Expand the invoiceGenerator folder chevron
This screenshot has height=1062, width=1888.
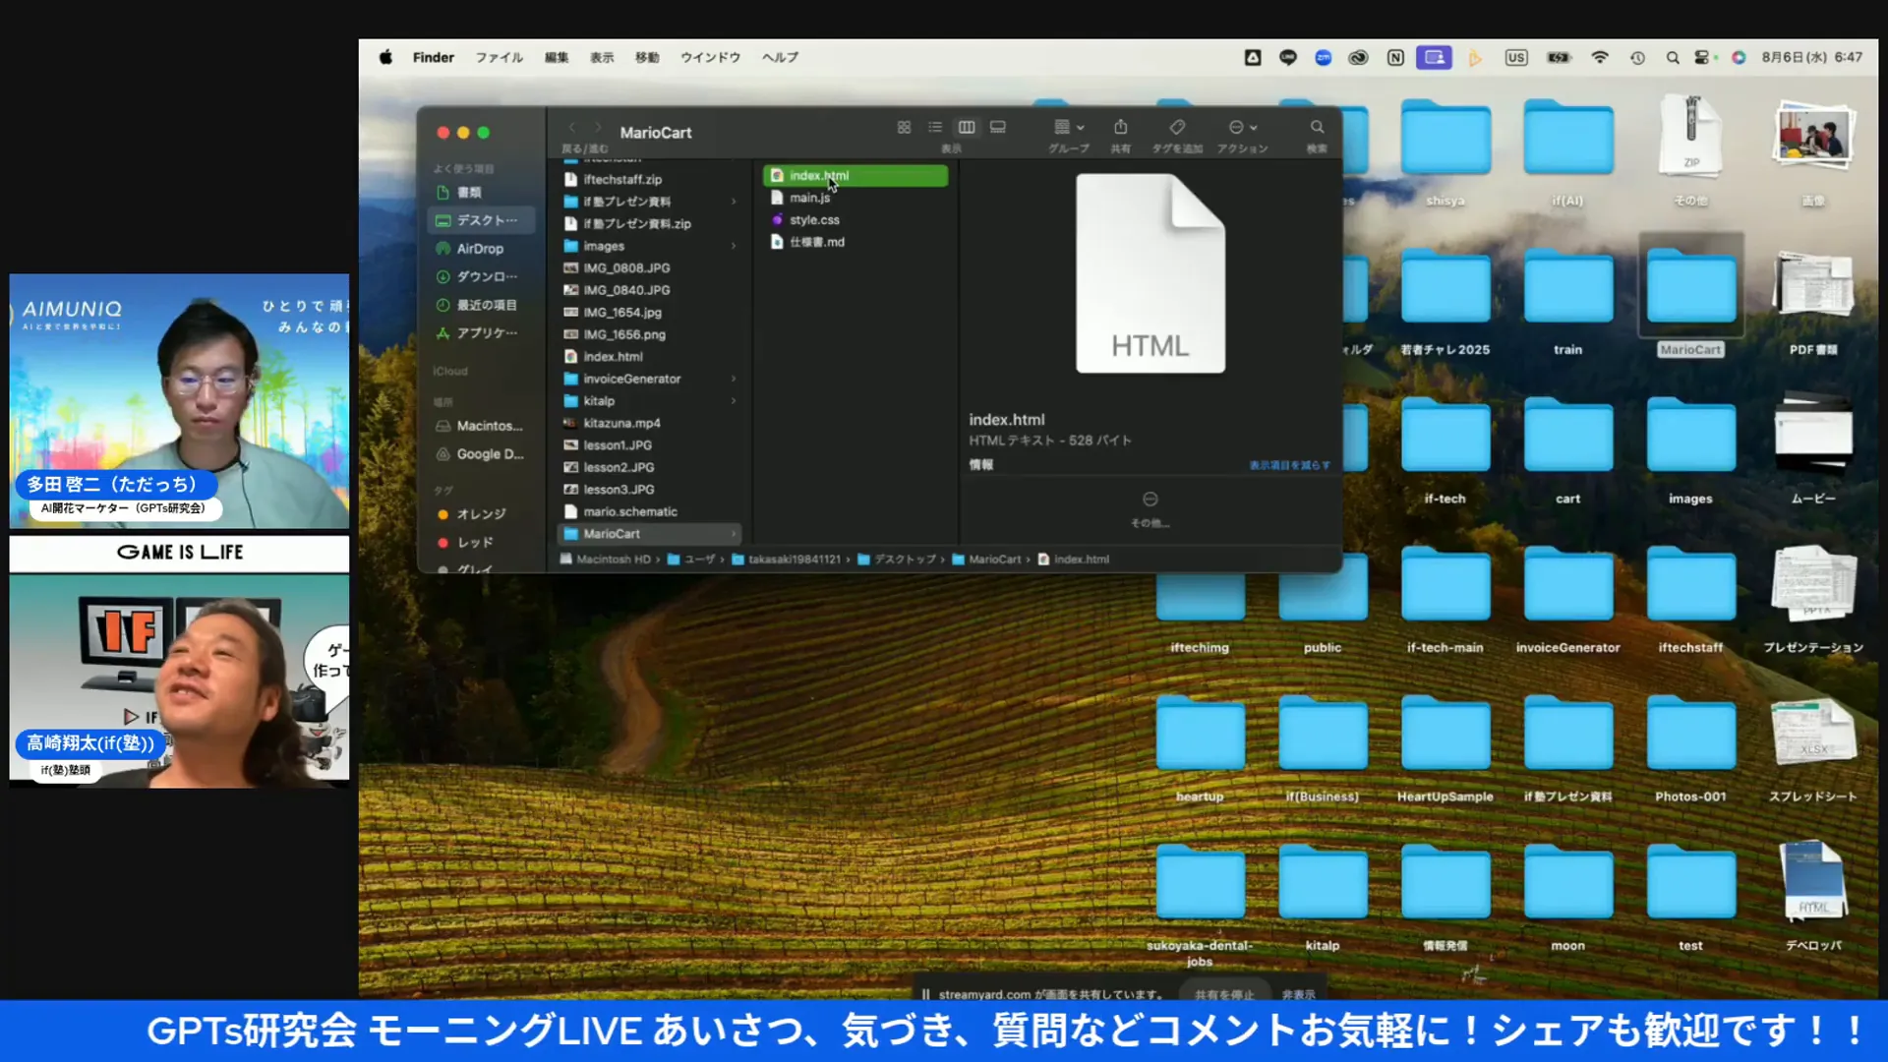(x=734, y=379)
